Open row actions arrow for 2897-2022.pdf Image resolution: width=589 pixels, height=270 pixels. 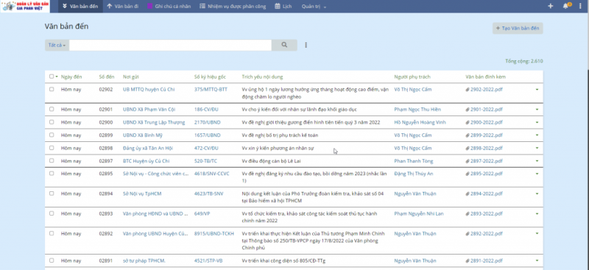(537, 161)
